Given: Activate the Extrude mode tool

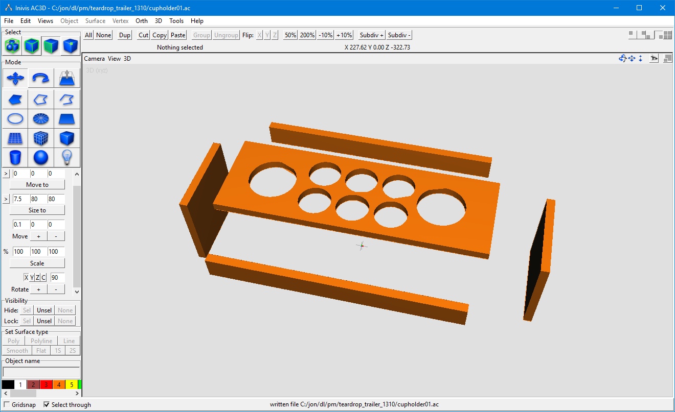Looking at the screenshot, I should 67,79.
